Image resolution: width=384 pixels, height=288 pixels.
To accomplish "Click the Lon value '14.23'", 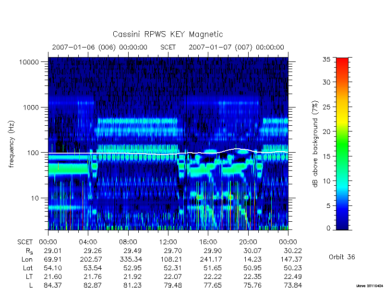I will (x=252, y=259).
